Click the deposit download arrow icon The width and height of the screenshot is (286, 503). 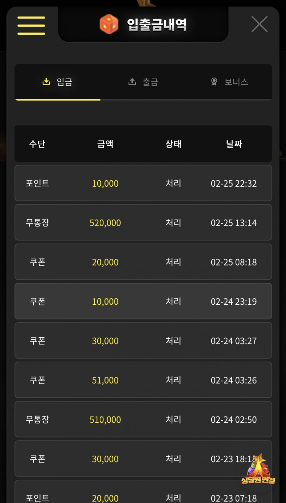pyautogui.click(x=46, y=82)
